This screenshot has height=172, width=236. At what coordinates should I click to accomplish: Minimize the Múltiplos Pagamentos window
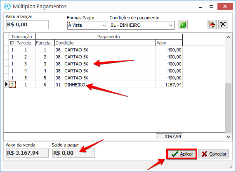pyautogui.click(x=200, y=7)
